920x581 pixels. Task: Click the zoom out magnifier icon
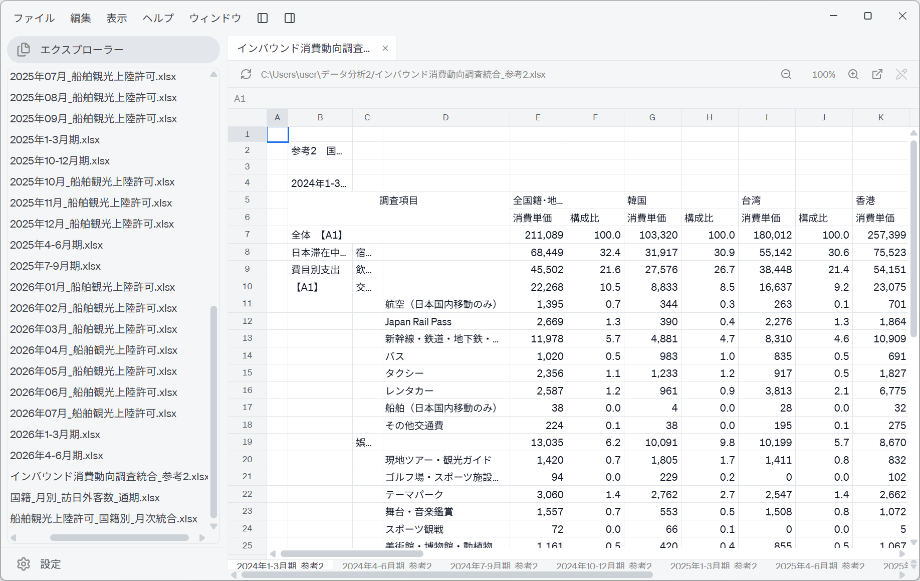(x=786, y=74)
